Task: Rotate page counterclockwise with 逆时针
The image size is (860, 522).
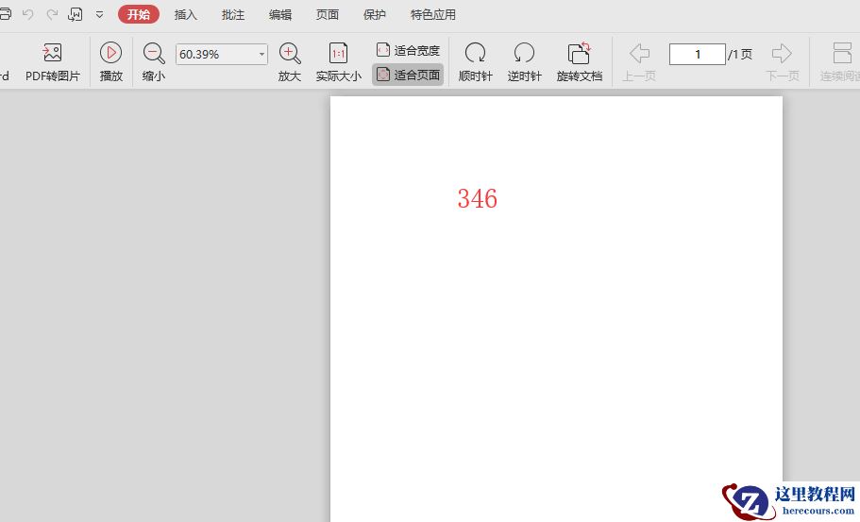Action: pos(524,62)
